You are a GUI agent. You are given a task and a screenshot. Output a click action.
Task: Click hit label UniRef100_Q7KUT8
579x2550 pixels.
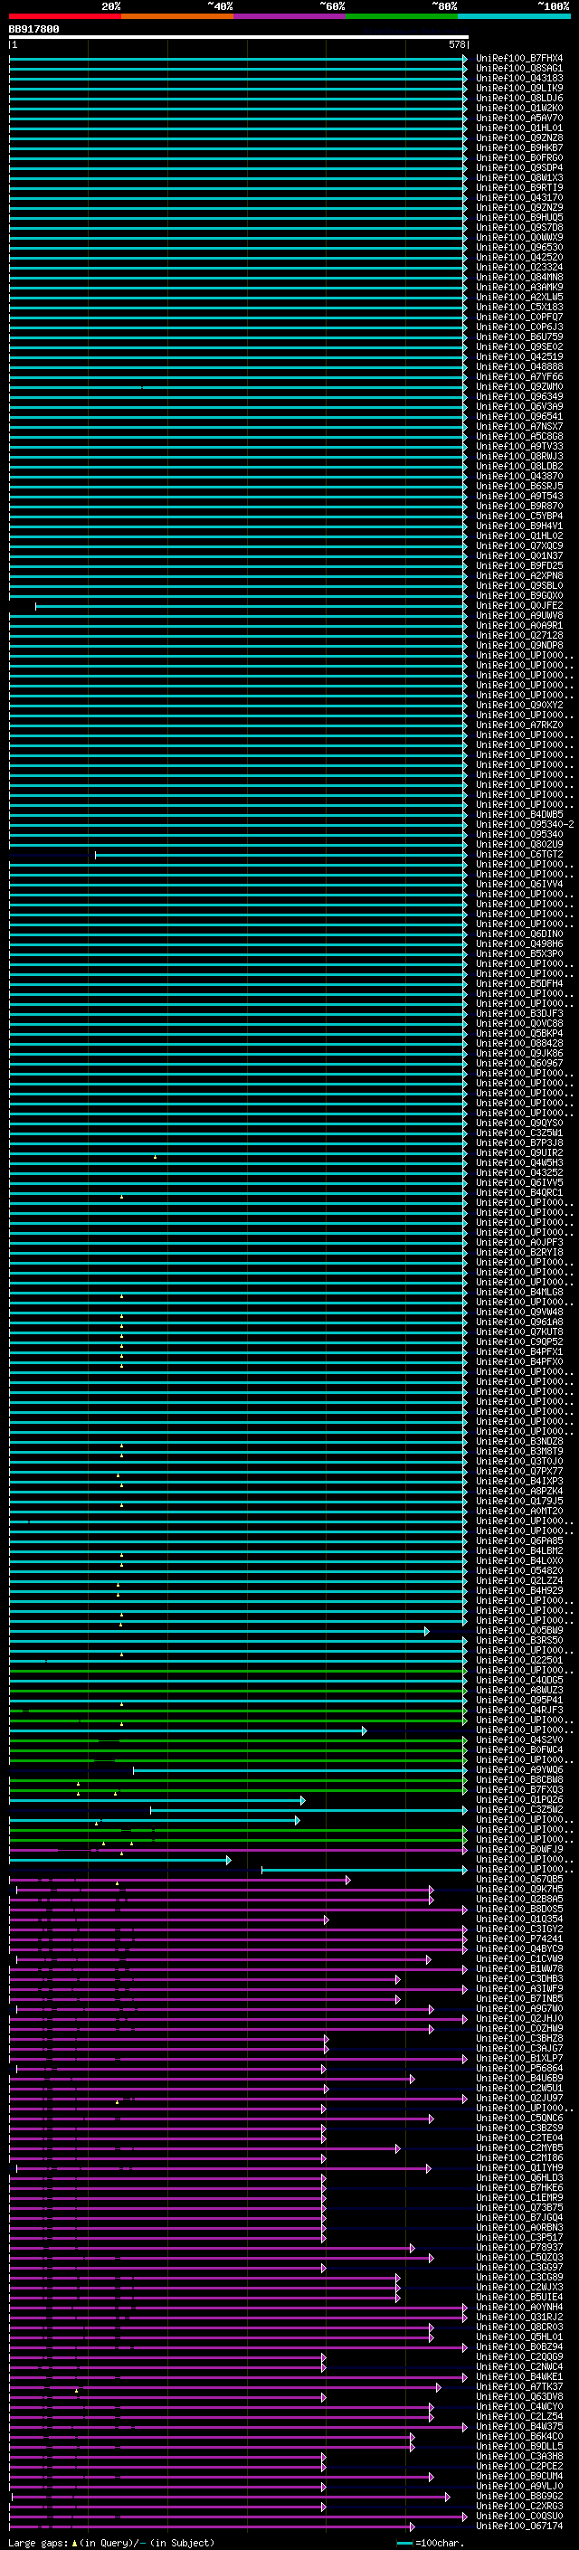(519, 1332)
